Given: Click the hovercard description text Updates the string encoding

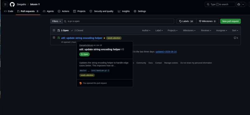Looking at the screenshot, I should coord(104,64).
